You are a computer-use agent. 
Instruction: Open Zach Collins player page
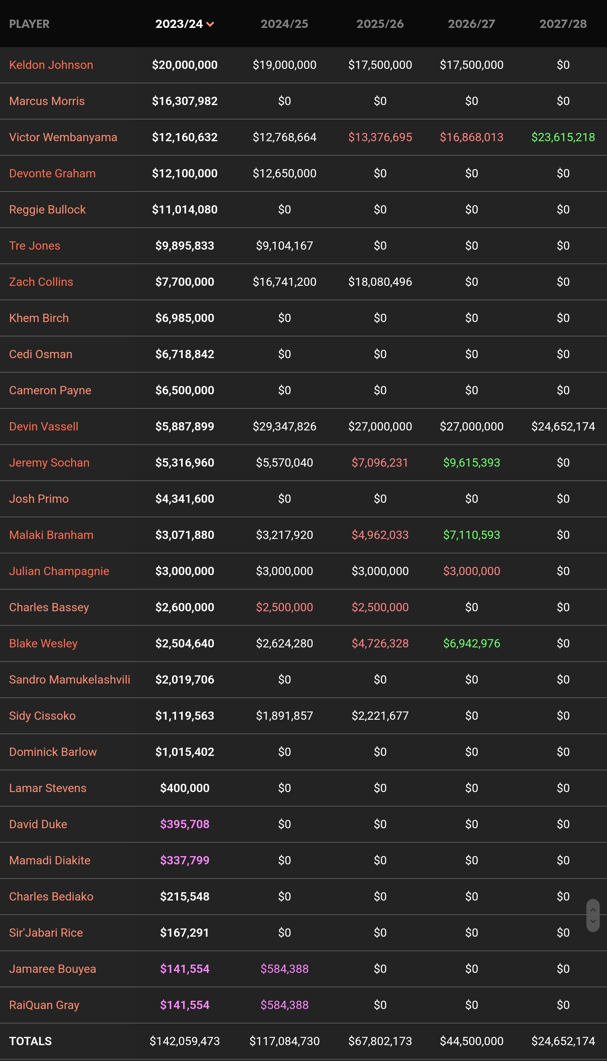pyautogui.click(x=41, y=282)
